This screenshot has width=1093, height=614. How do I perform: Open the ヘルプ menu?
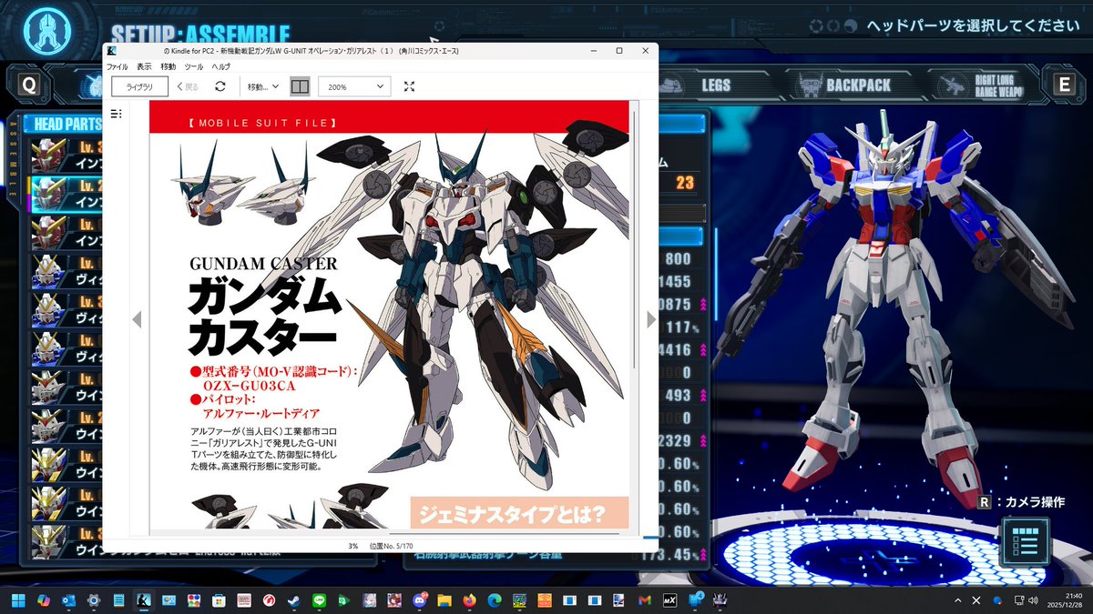point(221,66)
